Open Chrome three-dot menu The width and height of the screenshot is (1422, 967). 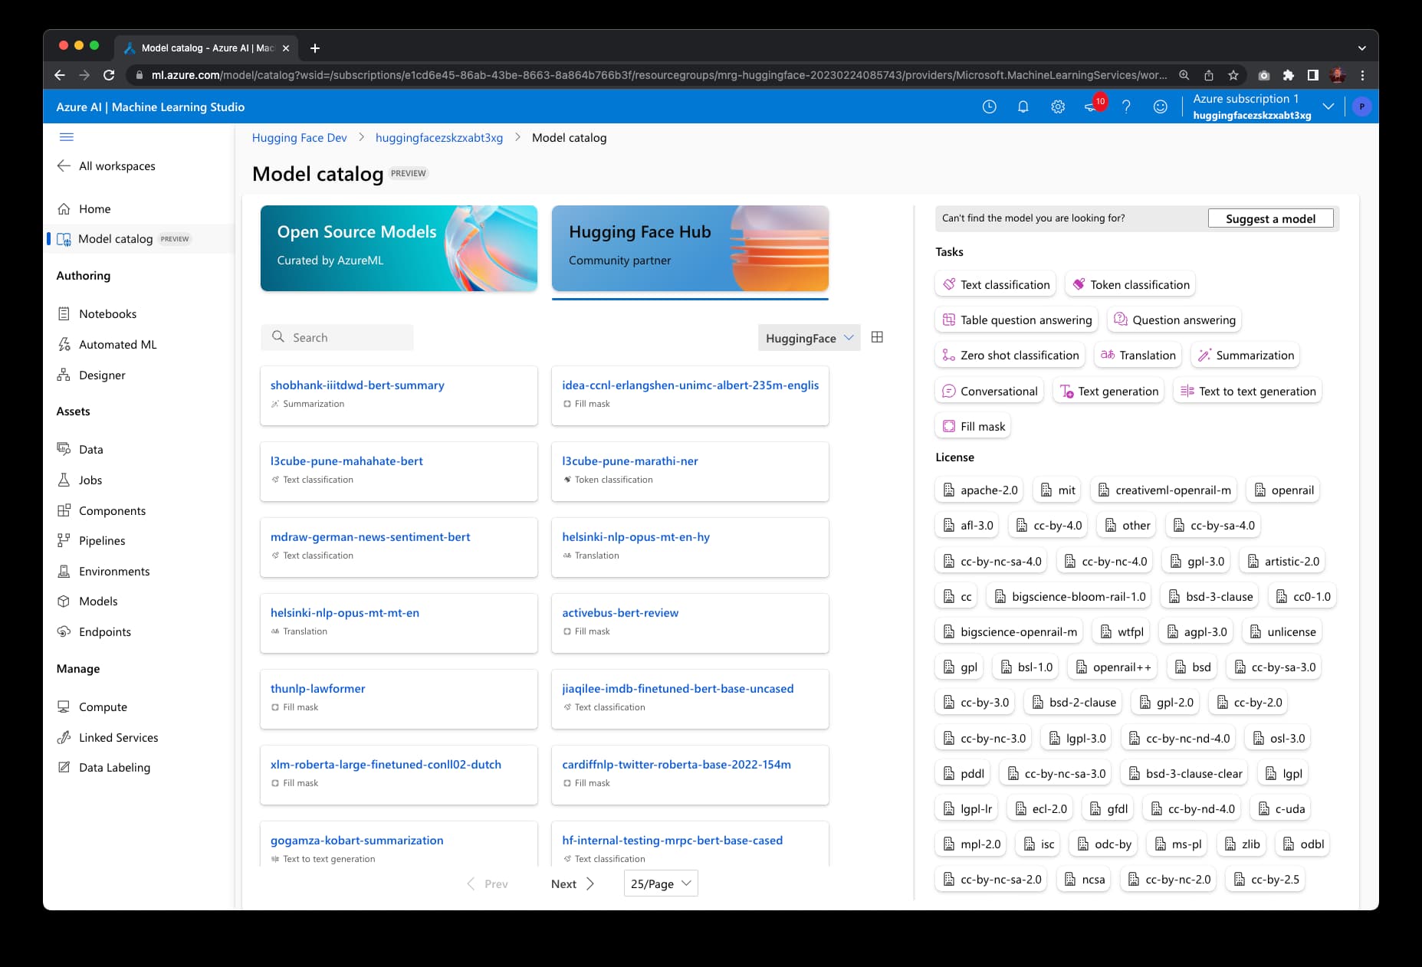pos(1362,75)
